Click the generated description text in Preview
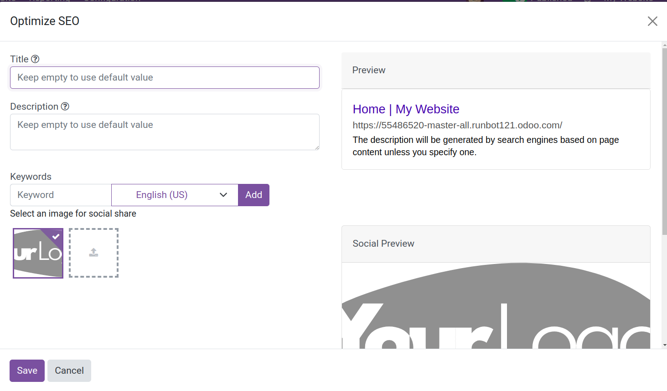Screen dimensions: 667x391 click(485, 146)
